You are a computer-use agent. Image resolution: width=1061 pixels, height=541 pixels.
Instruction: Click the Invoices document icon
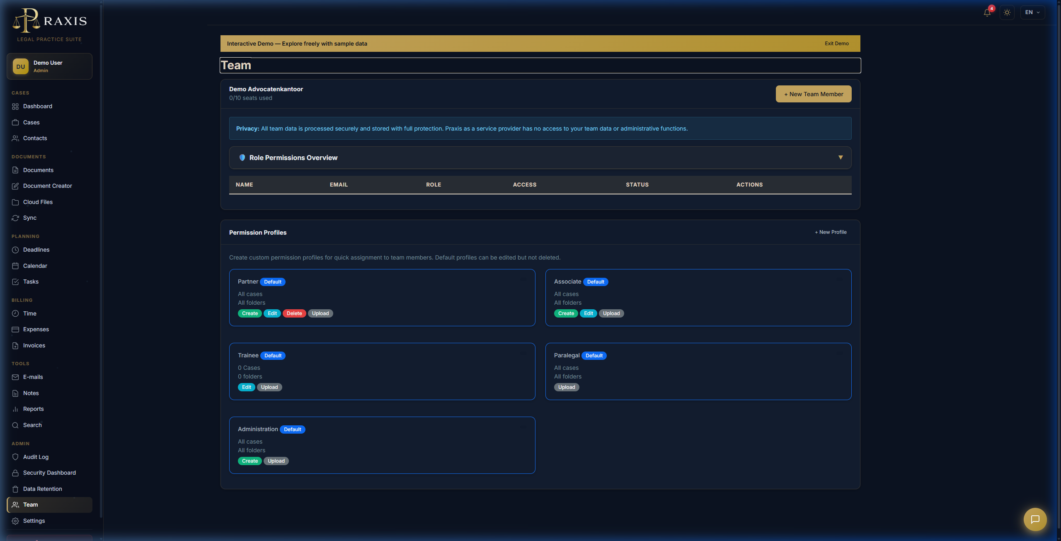pos(15,345)
